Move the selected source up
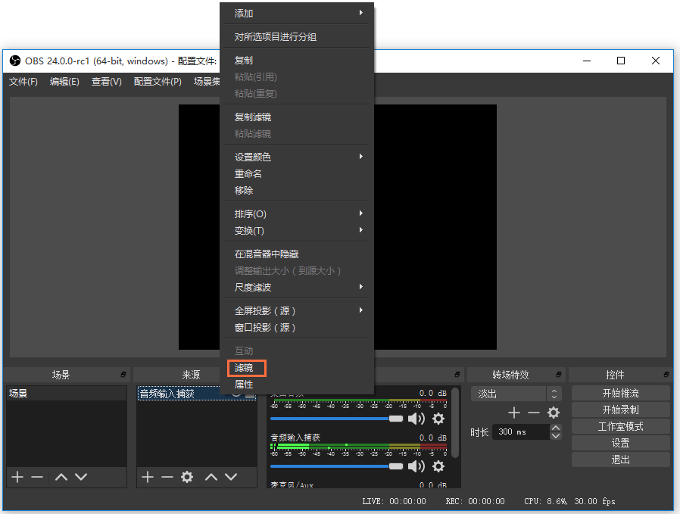Image resolution: width=680 pixels, height=514 pixels. click(x=211, y=477)
